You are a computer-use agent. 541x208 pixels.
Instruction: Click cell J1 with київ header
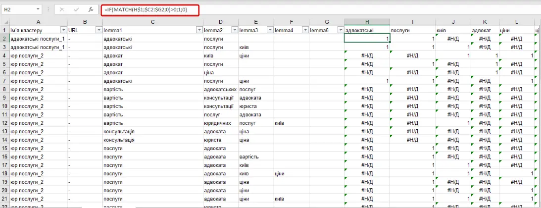[x=453, y=30]
